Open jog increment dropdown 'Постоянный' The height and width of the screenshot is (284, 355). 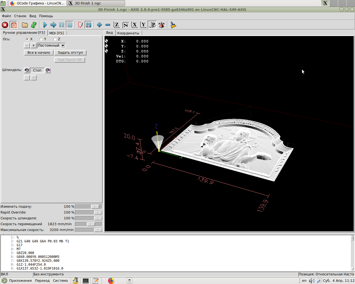point(51,45)
